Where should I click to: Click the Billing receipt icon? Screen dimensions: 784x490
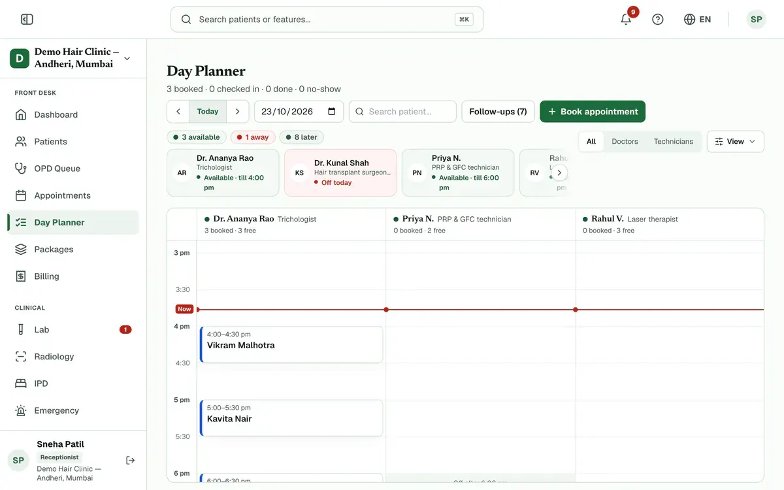click(21, 276)
